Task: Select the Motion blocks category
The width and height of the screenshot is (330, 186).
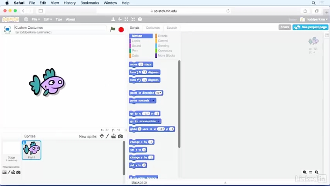Action: pos(141,36)
